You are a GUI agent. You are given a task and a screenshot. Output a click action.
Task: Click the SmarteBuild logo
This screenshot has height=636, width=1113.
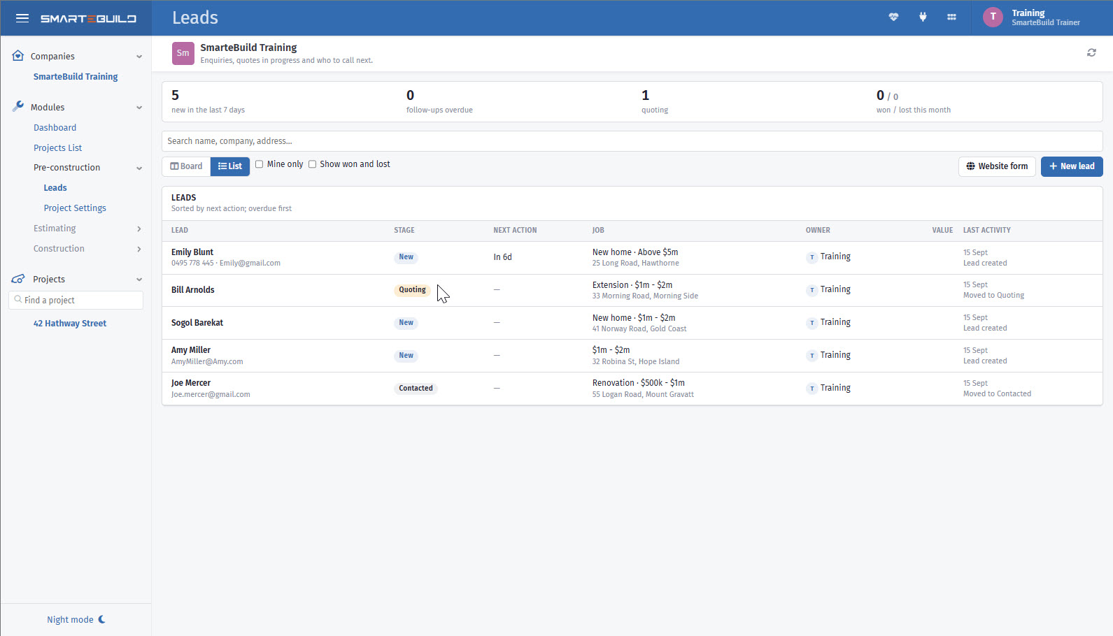click(x=88, y=19)
